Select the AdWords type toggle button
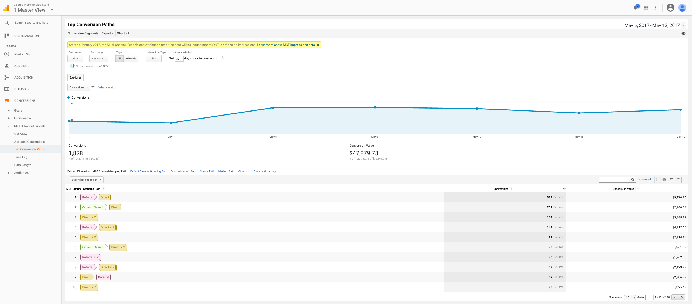This screenshot has width=692, height=304. tap(131, 59)
